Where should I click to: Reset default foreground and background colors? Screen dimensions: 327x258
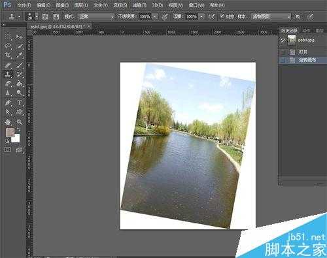point(7,140)
